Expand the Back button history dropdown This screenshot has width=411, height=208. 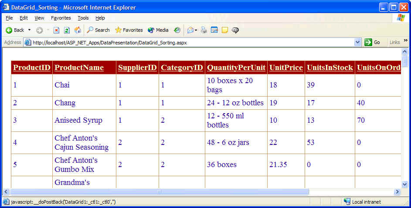[30, 30]
